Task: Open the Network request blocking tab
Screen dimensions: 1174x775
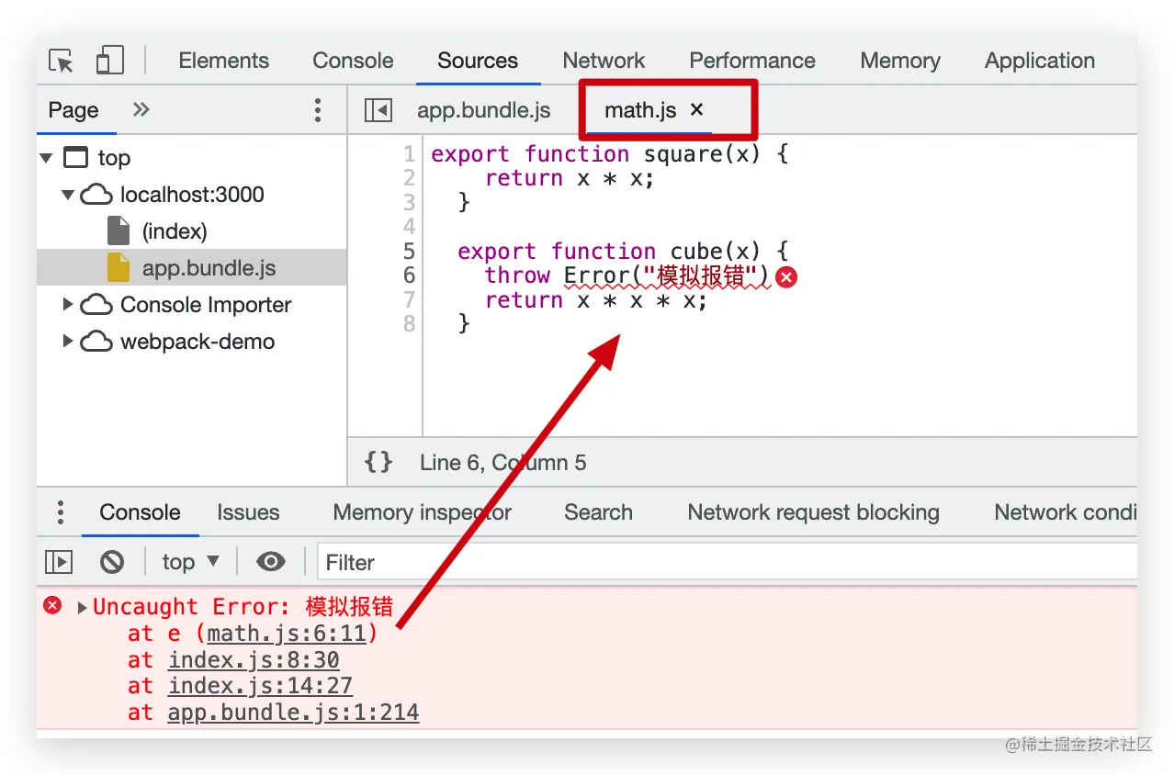Action: pyautogui.click(x=813, y=512)
